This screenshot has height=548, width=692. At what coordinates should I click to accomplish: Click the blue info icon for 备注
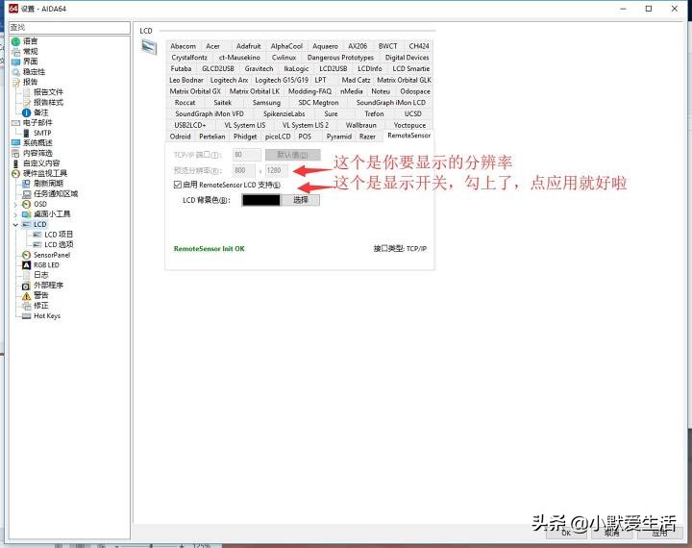(x=27, y=112)
